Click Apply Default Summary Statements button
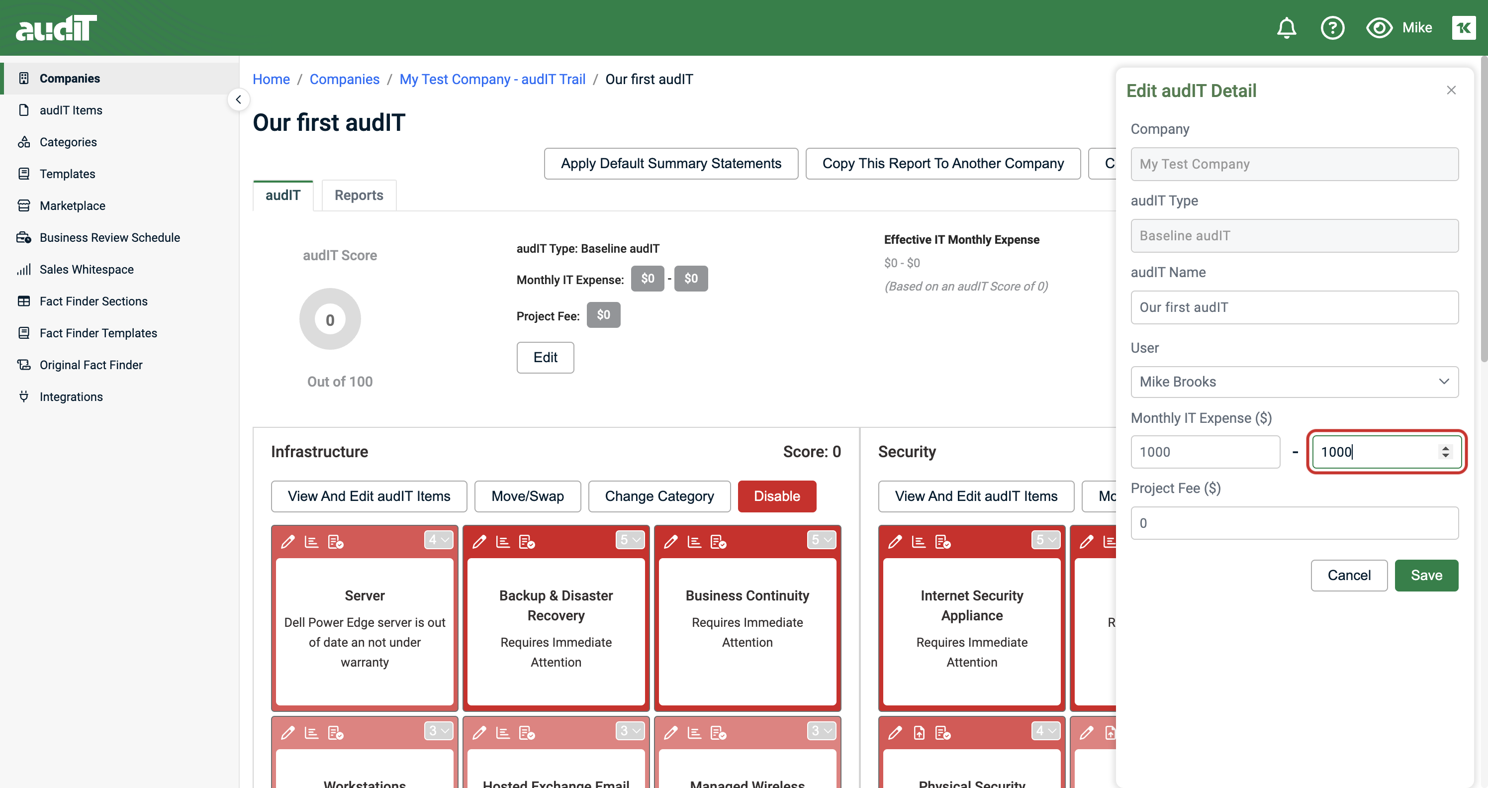The height and width of the screenshot is (788, 1488). click(x=670, y=164)
